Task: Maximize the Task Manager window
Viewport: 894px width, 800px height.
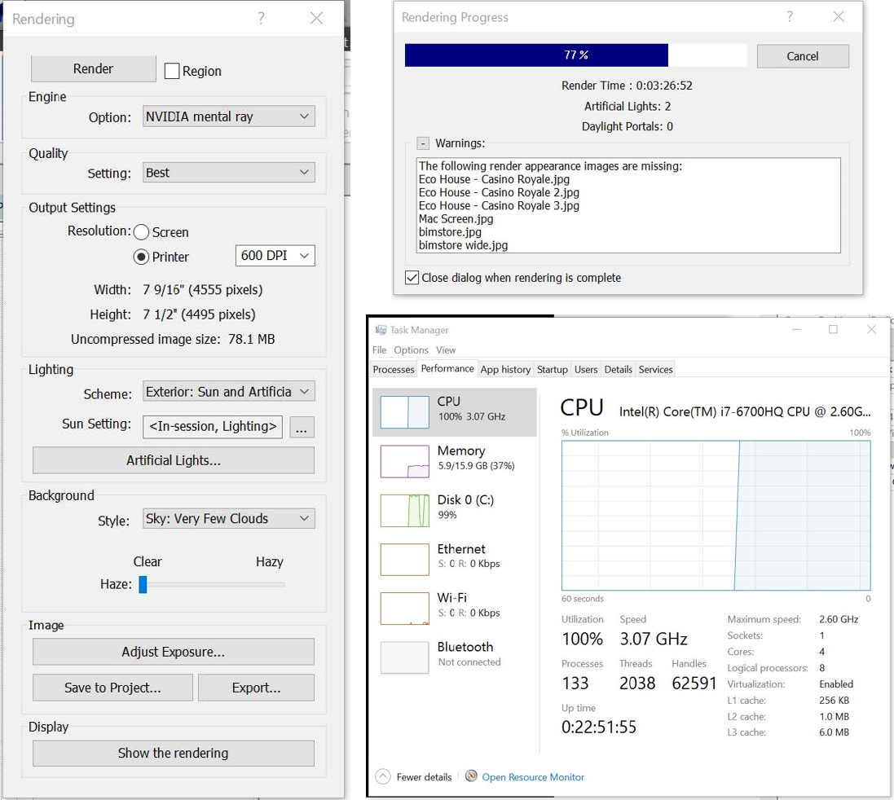Action: click(833, 329)
